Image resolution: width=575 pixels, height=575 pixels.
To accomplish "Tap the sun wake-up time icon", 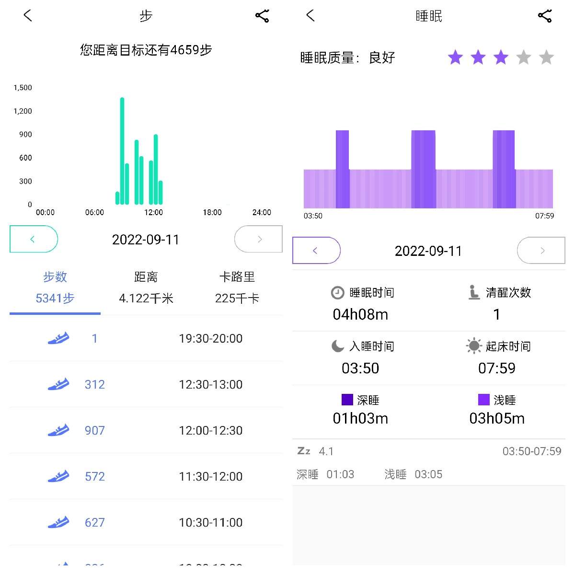I will [473, 346].
